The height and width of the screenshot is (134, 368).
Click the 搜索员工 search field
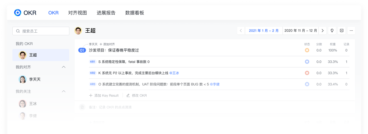point(41,31)
